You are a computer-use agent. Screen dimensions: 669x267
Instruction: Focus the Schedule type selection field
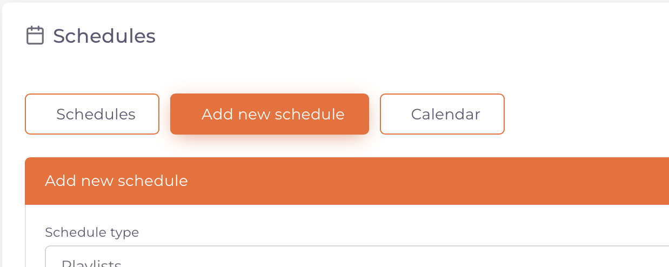(357, 258)
